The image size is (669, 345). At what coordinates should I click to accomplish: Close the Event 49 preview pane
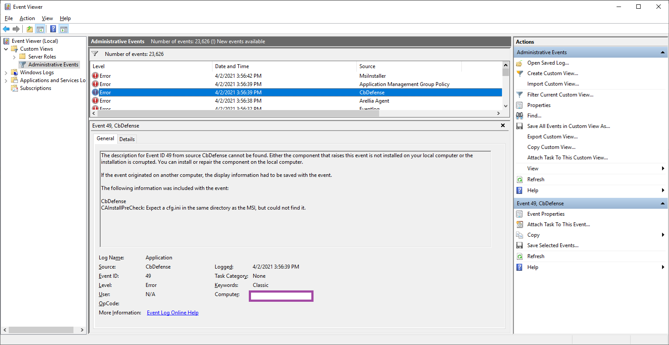503,125
